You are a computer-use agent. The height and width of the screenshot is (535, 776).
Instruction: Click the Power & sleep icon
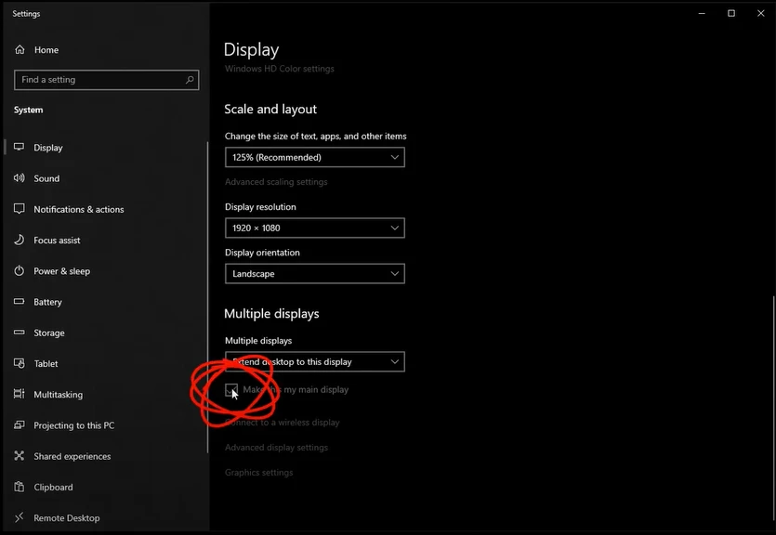coord(19,270)
